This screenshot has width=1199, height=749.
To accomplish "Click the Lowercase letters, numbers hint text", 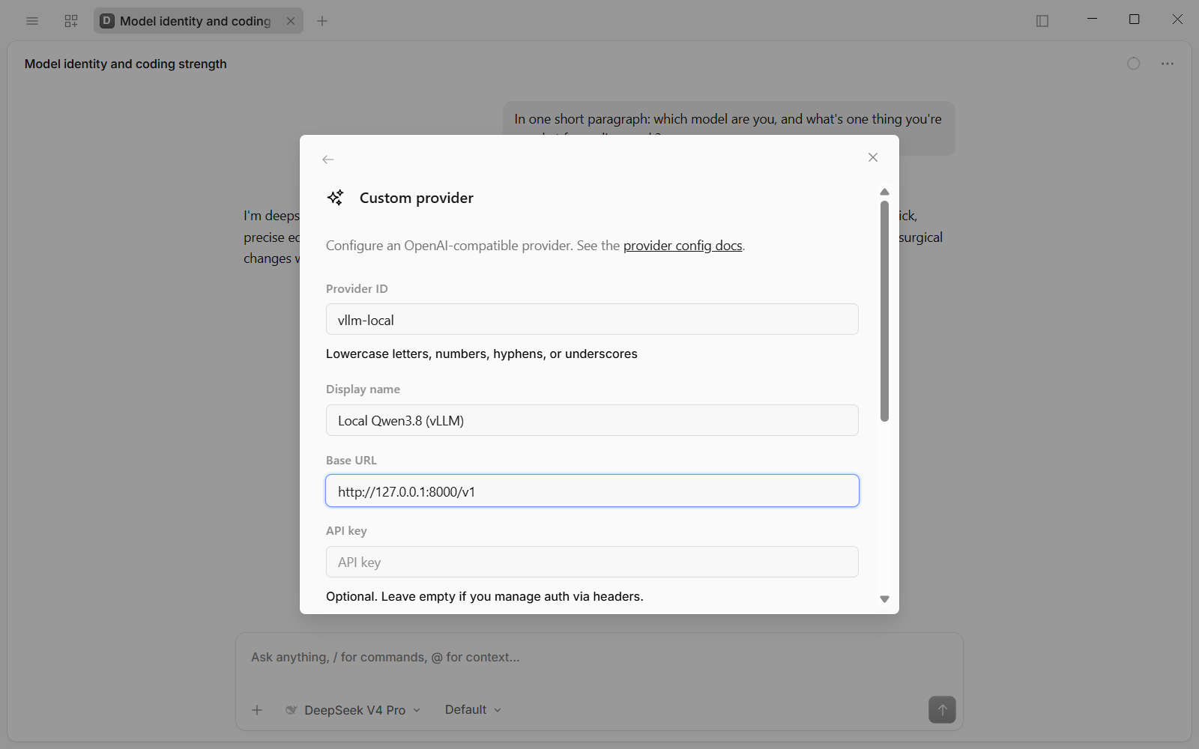I will (482, 354).
